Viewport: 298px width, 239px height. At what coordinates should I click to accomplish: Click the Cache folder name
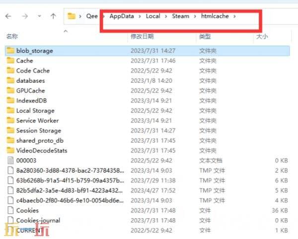[x=24, y=60]
